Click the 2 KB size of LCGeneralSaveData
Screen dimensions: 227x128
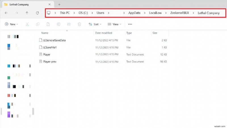(x=164, y=40)
